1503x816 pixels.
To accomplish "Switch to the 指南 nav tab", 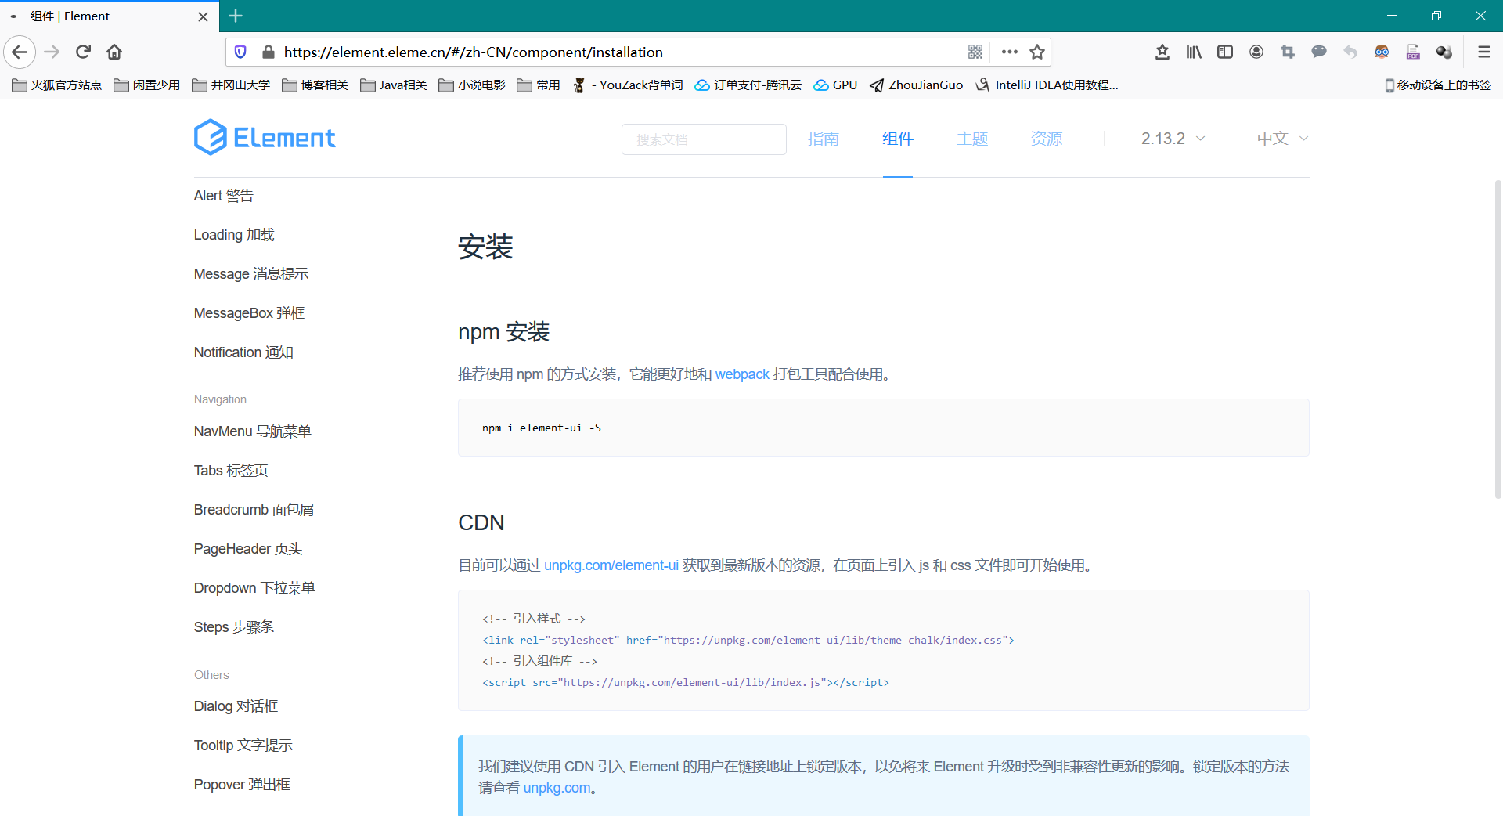I will coord(823,139).
